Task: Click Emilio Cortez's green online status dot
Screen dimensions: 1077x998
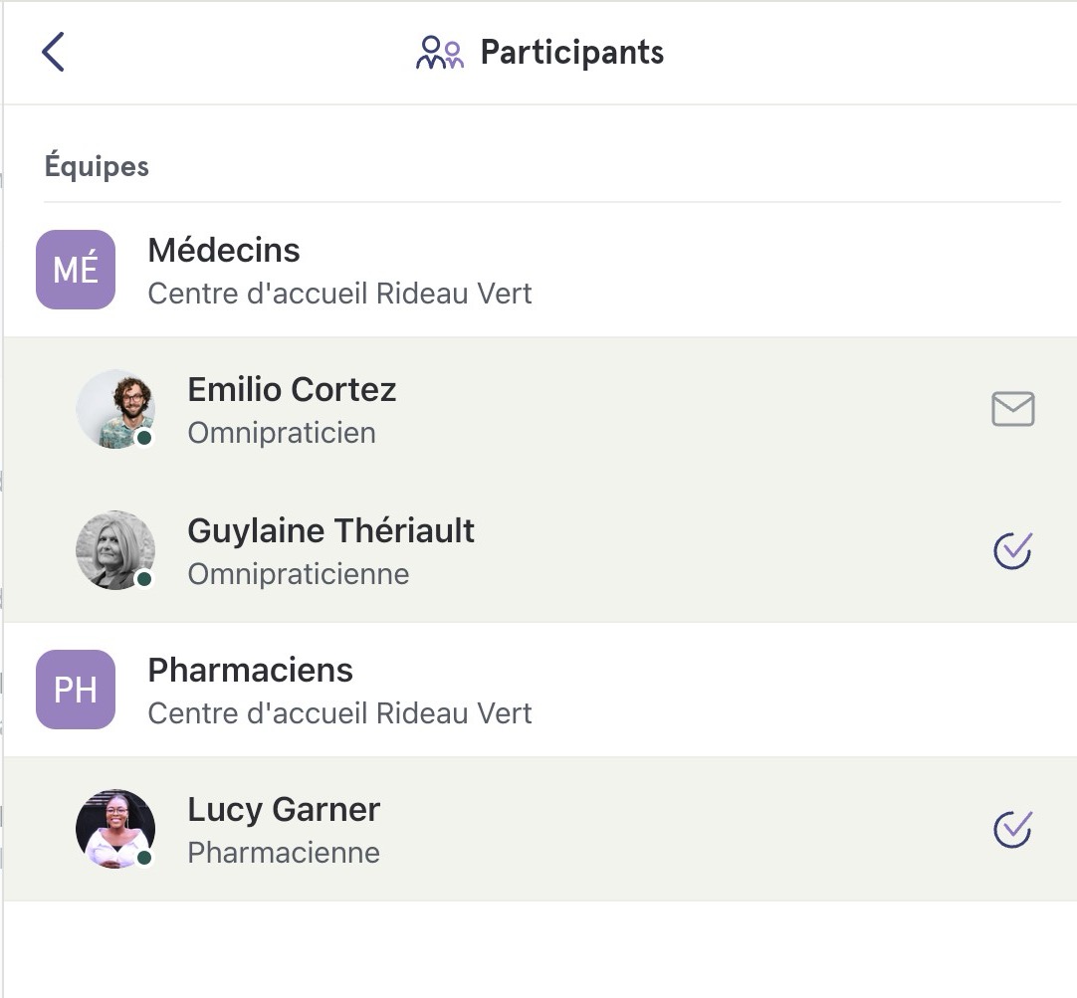Action: pos(144,438)
